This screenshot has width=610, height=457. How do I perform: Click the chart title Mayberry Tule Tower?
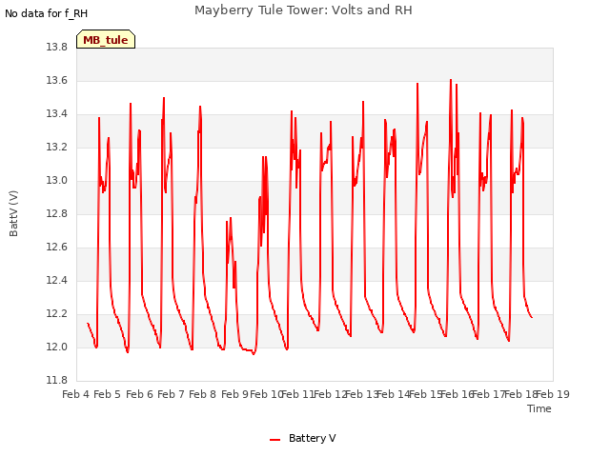click(x=303, y=10)
